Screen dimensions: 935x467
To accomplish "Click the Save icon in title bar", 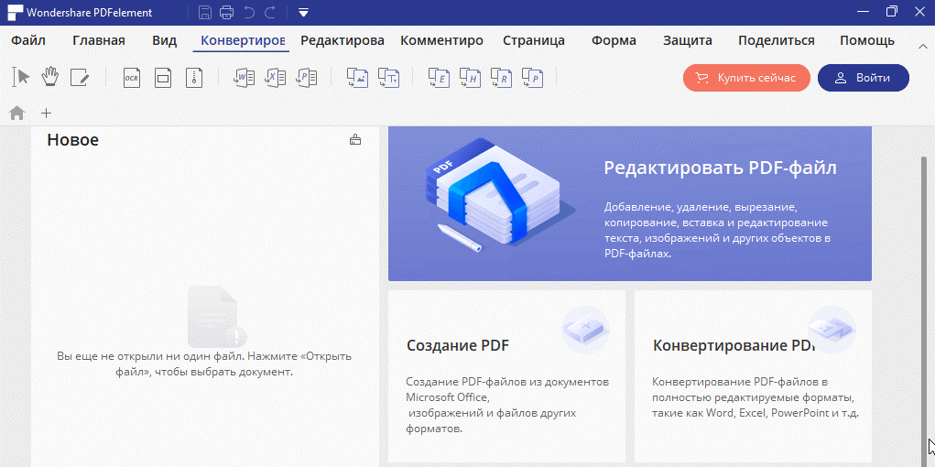I will pos(205,12).
